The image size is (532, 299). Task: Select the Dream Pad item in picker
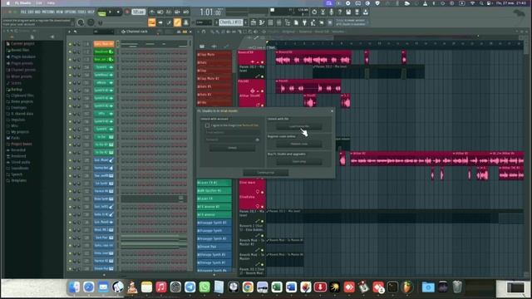pyautogui.click(x=214, y=247)
